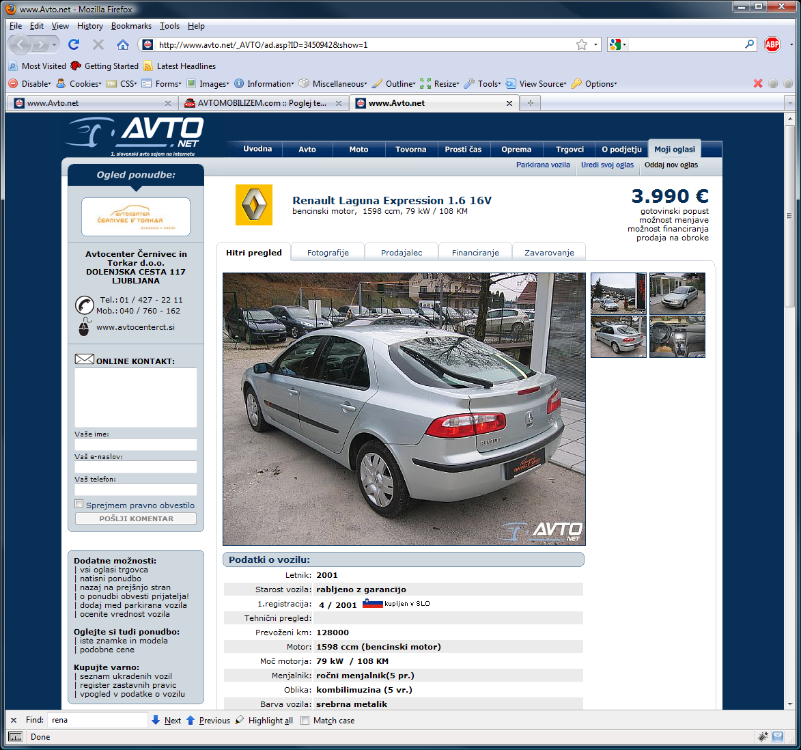Screen dimensions: 801x750
Task: View the car lot thumbnail photo
Action: coord(619,293)
